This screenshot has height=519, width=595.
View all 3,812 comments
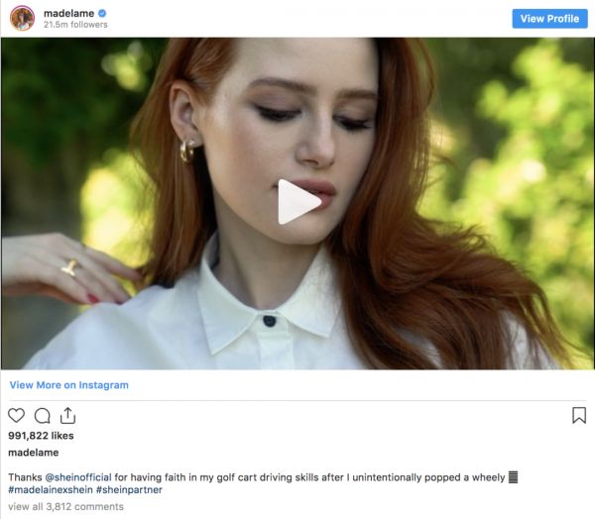(65, 506)
